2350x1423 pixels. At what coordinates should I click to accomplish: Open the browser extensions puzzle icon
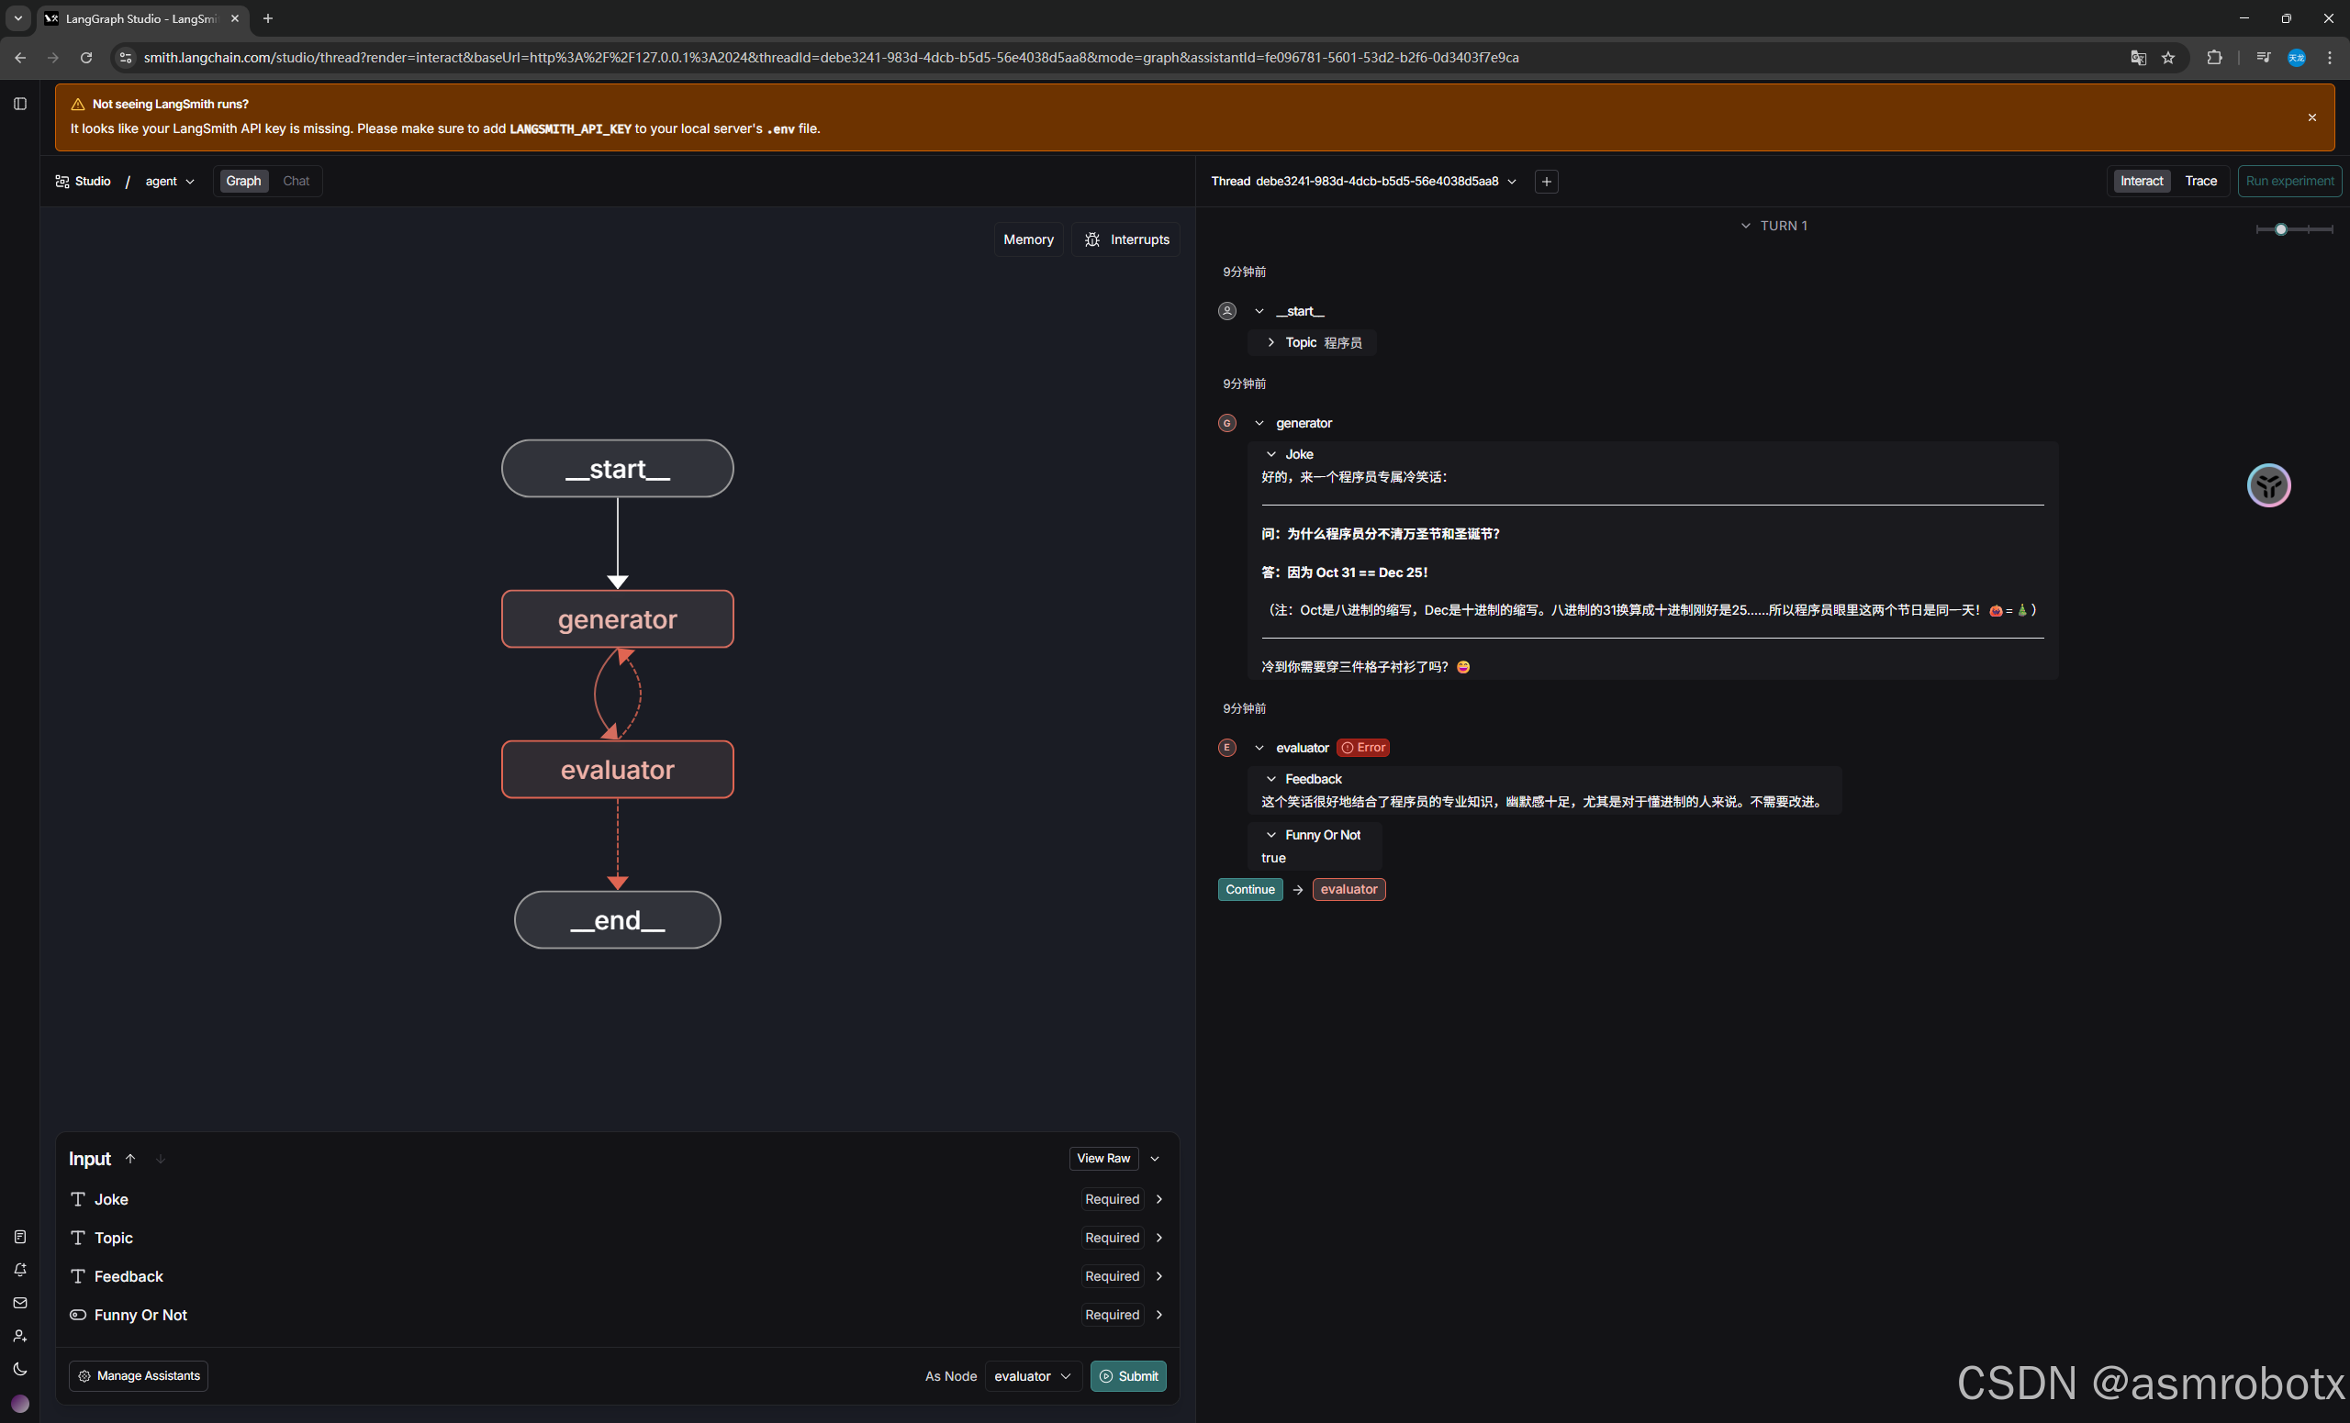click(x=2213, y=57)
